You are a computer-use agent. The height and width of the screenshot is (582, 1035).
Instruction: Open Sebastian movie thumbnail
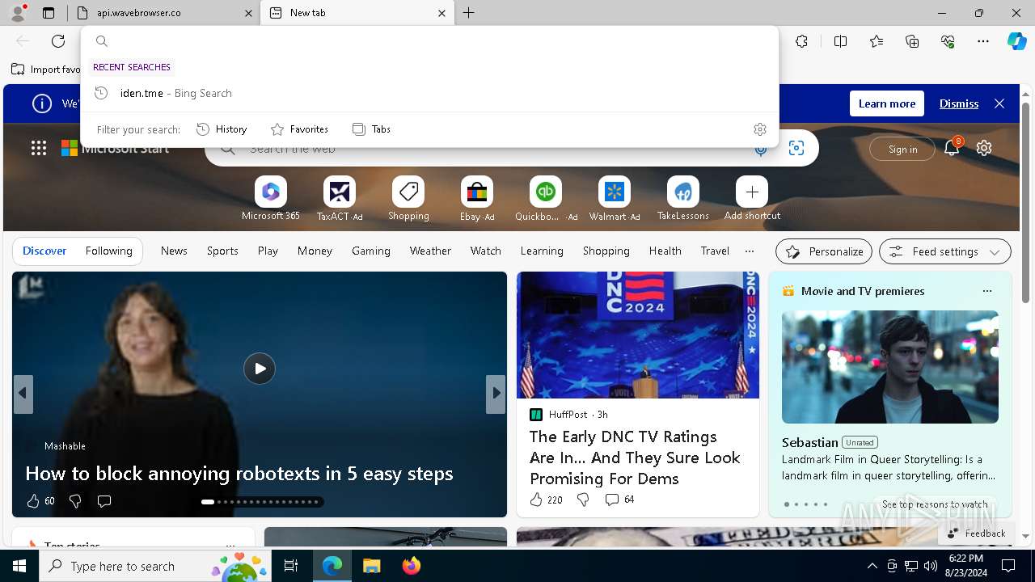[890, 367]
